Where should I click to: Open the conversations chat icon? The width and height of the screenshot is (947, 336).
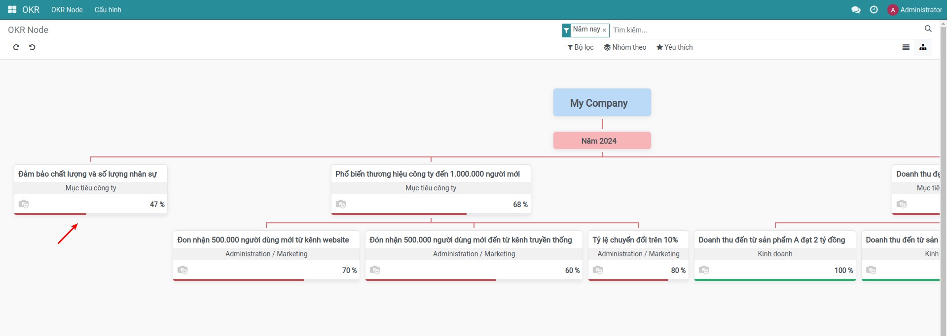coord(856,10)
